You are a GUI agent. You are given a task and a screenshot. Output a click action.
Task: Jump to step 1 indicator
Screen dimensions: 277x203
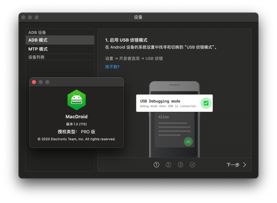(x=156, y=165)
